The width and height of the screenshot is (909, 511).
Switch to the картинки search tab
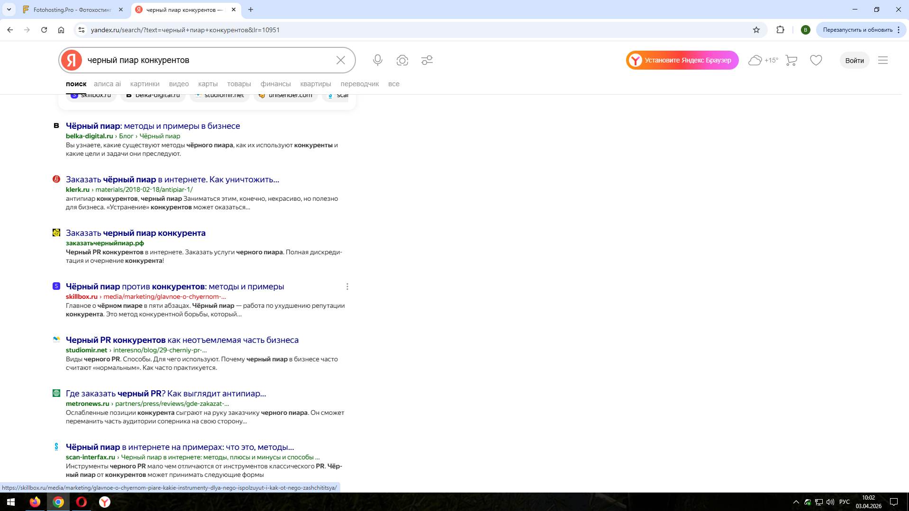(x=145, y=84)
